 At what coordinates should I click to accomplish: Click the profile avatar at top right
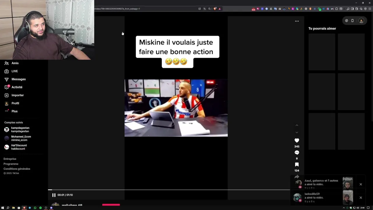tap(361, 21)
